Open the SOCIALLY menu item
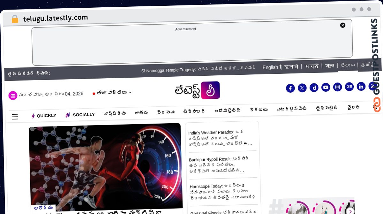The image size is (383, 214). (80, 115)
